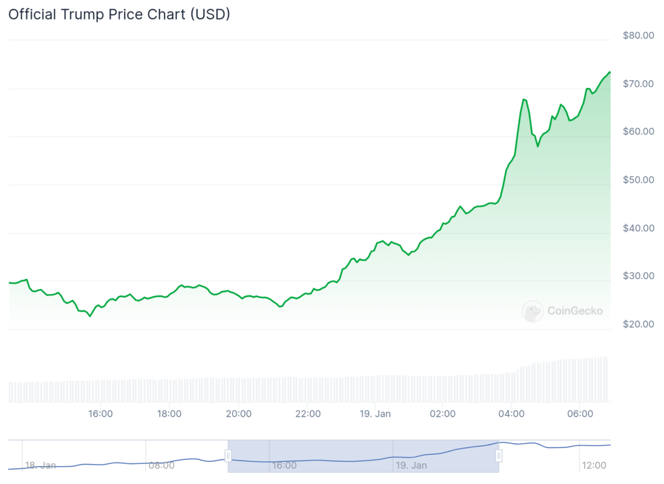Grab the right navigator range handle
664x484 pixels.
(x=499, y=456)
